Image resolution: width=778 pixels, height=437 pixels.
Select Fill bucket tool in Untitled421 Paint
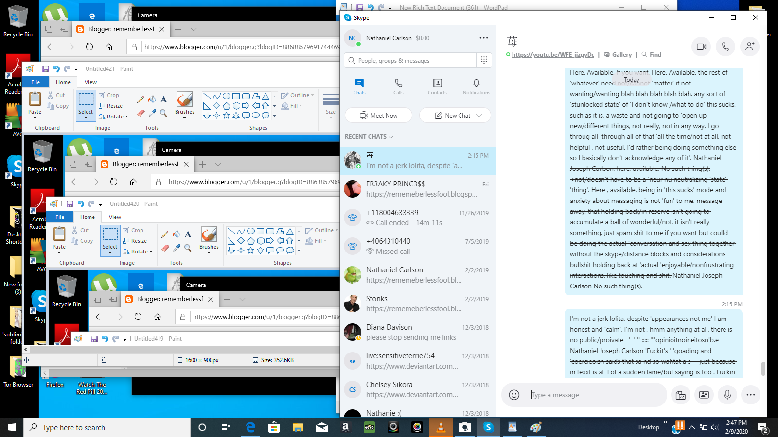pyautogui.click(x=152, y=100)
